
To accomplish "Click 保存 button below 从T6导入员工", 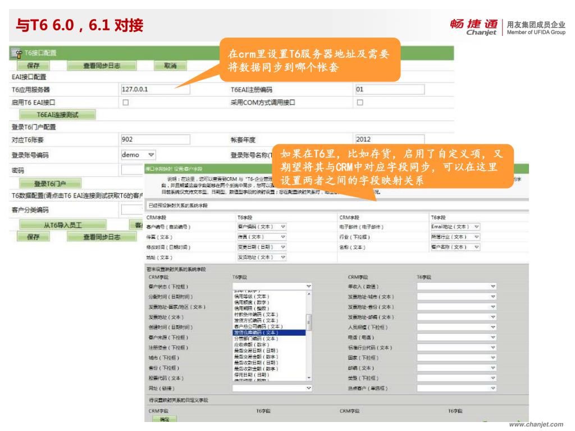I will [x=33, y=237].
